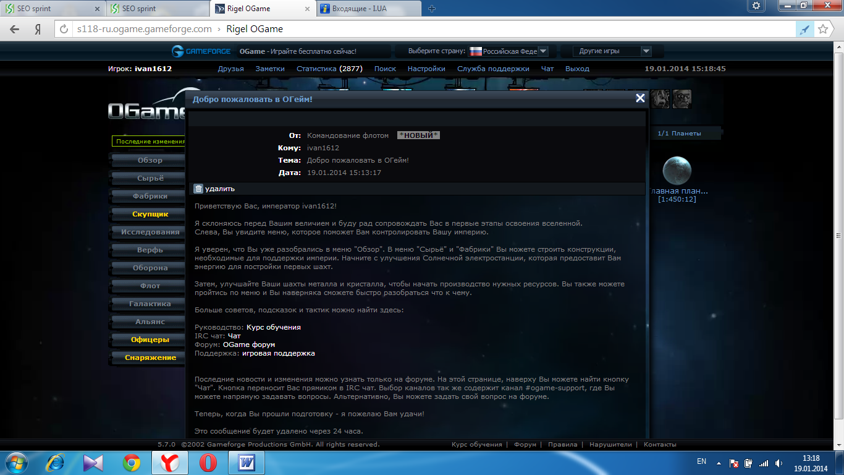This screenshot has height=475, width=844.
Task: Switch EN input language indicator
Action: tap(701, 461)
